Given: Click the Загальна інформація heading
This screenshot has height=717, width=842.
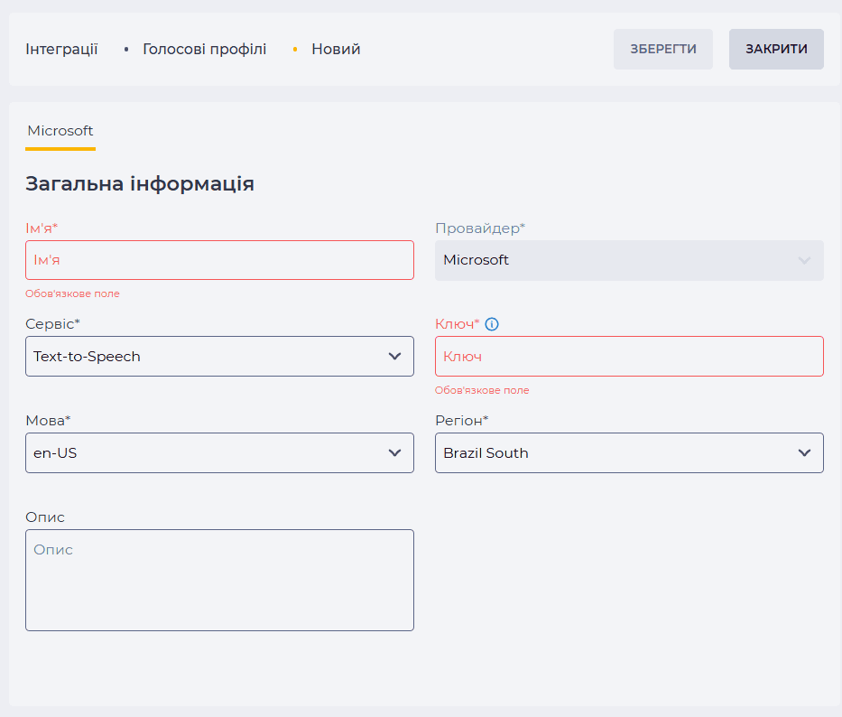Looking at the screenshot, I should pos(140,184).
